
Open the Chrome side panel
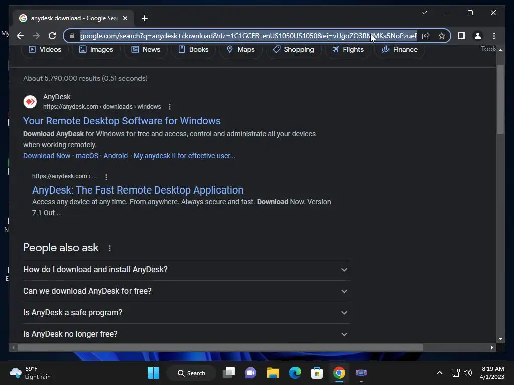coord(462,36)
